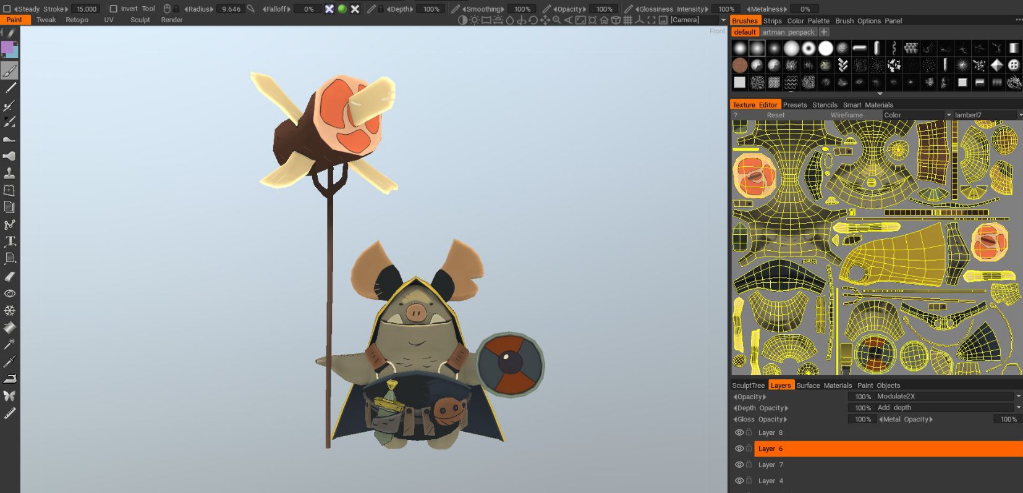Click the purple foreground color swatch

7,47
